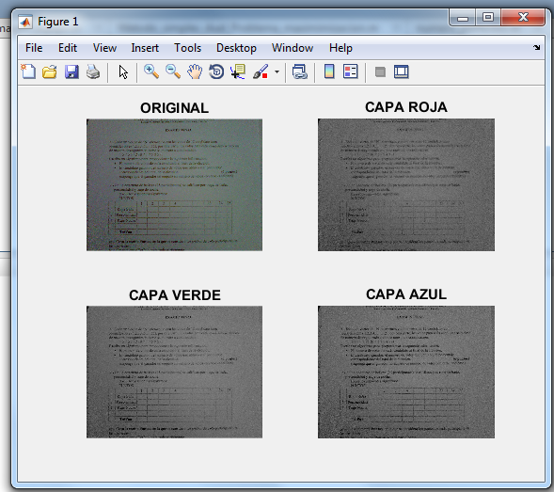Click the CAPA AZUL image plot
554x492 pixels.
(x=406, y=372)
